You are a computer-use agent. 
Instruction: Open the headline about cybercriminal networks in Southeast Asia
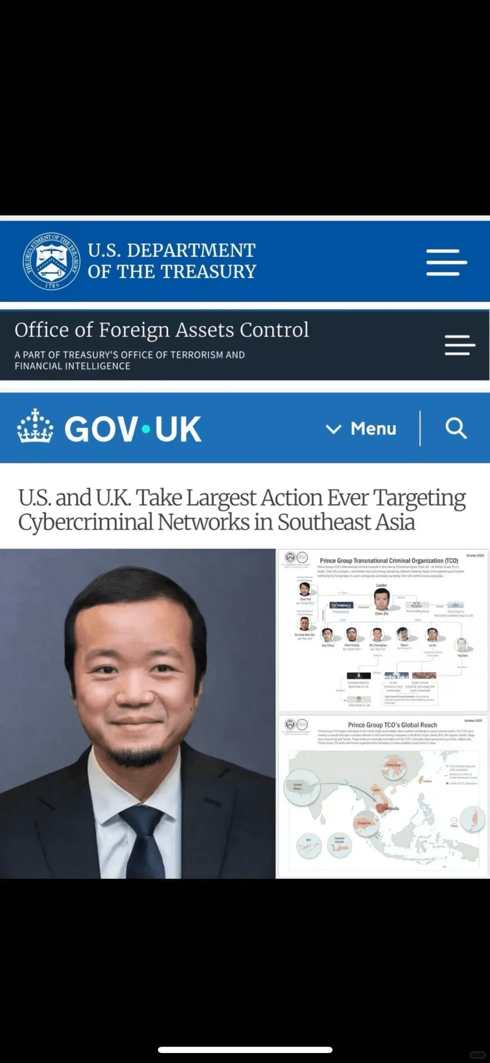(242, 509)
